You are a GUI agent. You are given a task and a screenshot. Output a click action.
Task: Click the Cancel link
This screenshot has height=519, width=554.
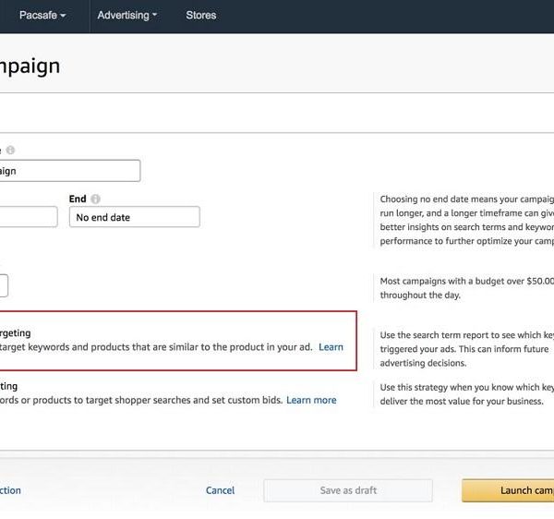point(220,490)
